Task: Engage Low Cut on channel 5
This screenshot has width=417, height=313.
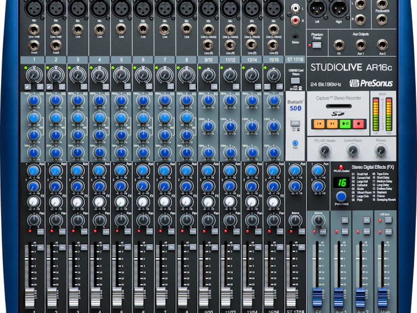Action: 128,87
